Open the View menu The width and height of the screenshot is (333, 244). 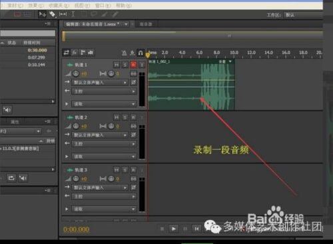(82, 5)
